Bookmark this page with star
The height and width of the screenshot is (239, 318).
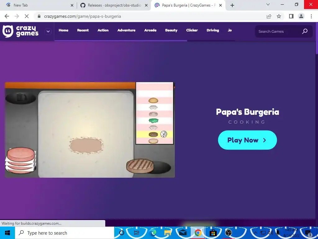[279, 16]
